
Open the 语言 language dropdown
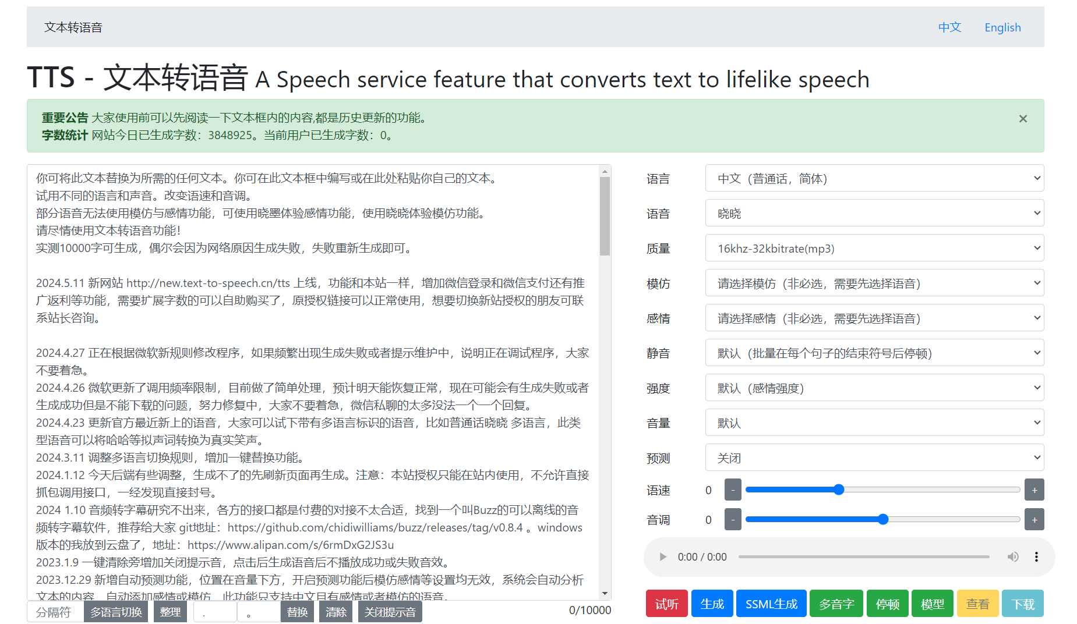(x=874, y=178)
